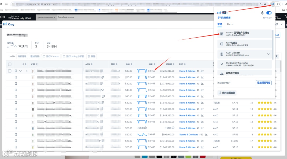The width and height of the screenshot is (287, 159).
Task: Launch Xray — 亚马逊产品研究 tool
Action: [x=244, y=34]
